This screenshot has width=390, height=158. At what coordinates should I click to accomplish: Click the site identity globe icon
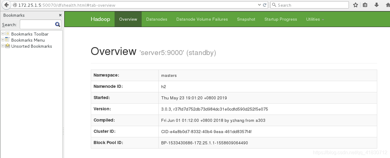tap(15, 5)
